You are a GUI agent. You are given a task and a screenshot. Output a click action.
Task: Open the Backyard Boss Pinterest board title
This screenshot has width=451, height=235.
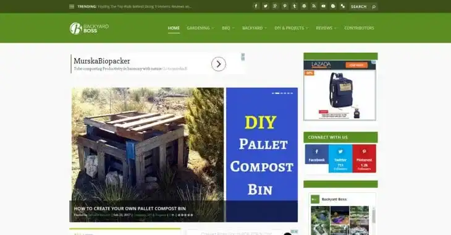(x=334, y=199)
